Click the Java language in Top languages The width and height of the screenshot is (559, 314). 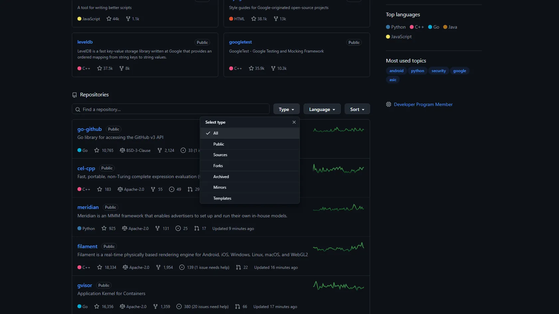[x=450, y=27]
